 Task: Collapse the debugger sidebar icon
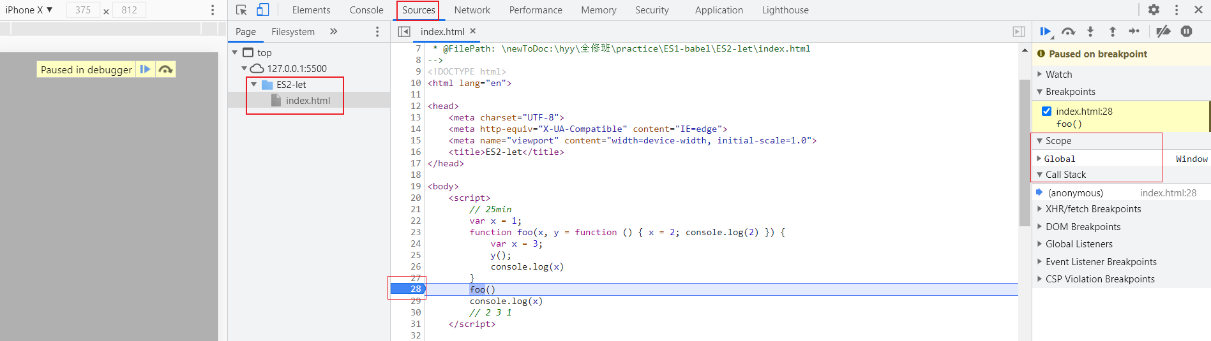pos(1019,32)
